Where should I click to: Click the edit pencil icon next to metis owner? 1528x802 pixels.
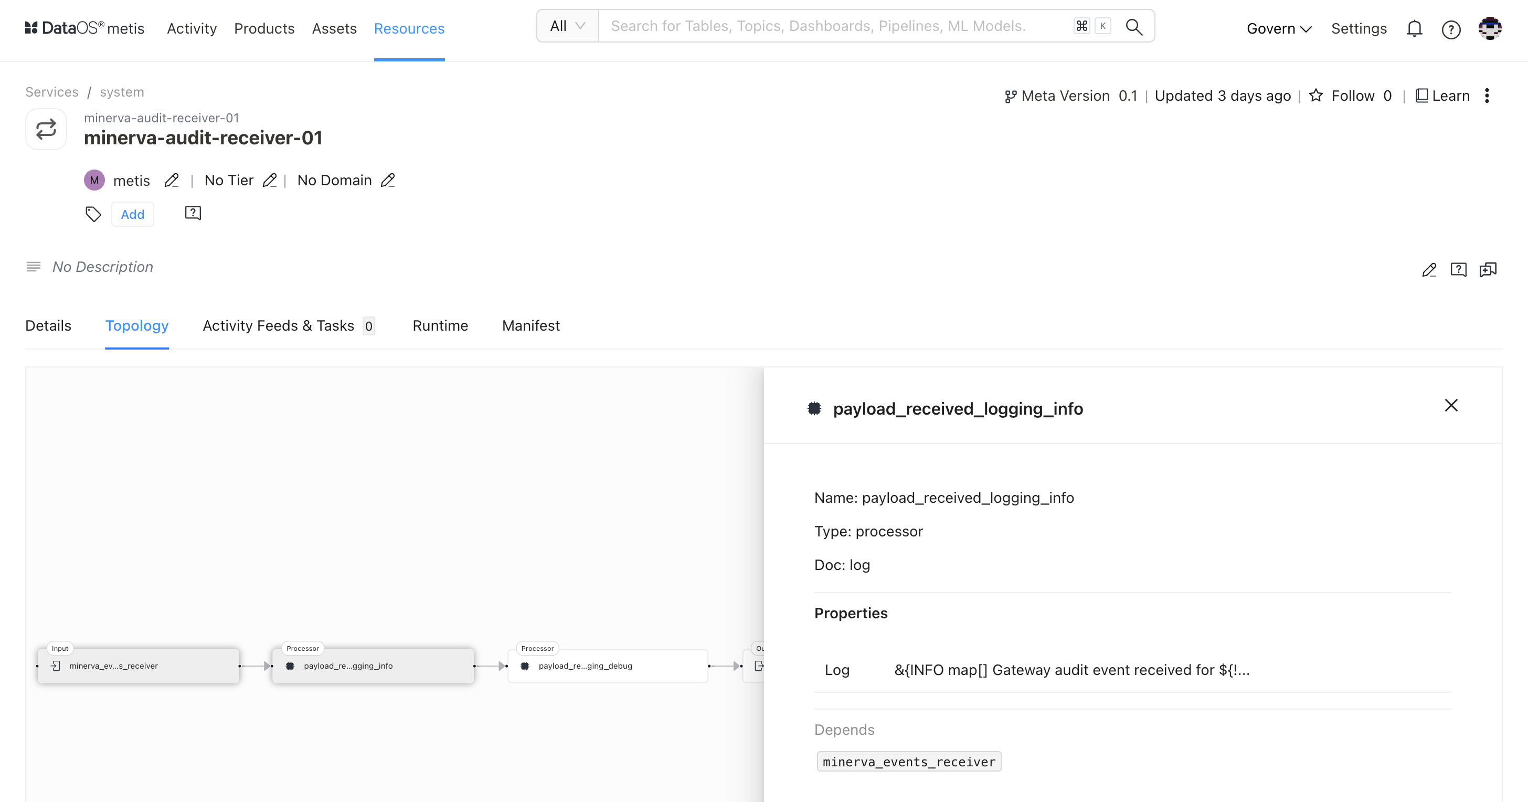click(x=172, y=180)
